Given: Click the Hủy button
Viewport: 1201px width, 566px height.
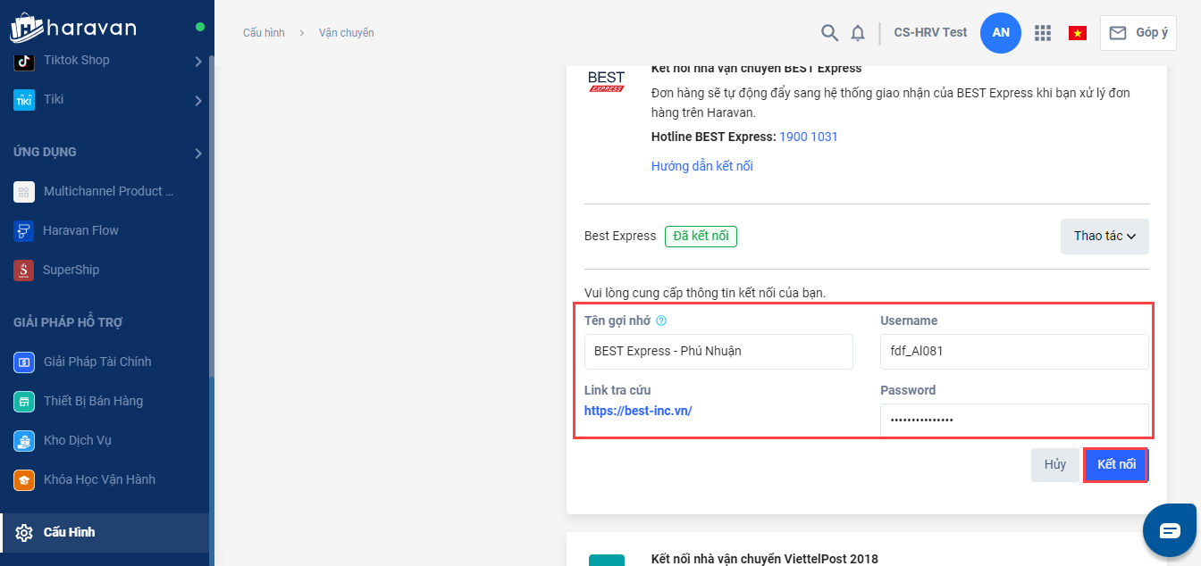Looking at the screenshot, I should [1054, 465].
